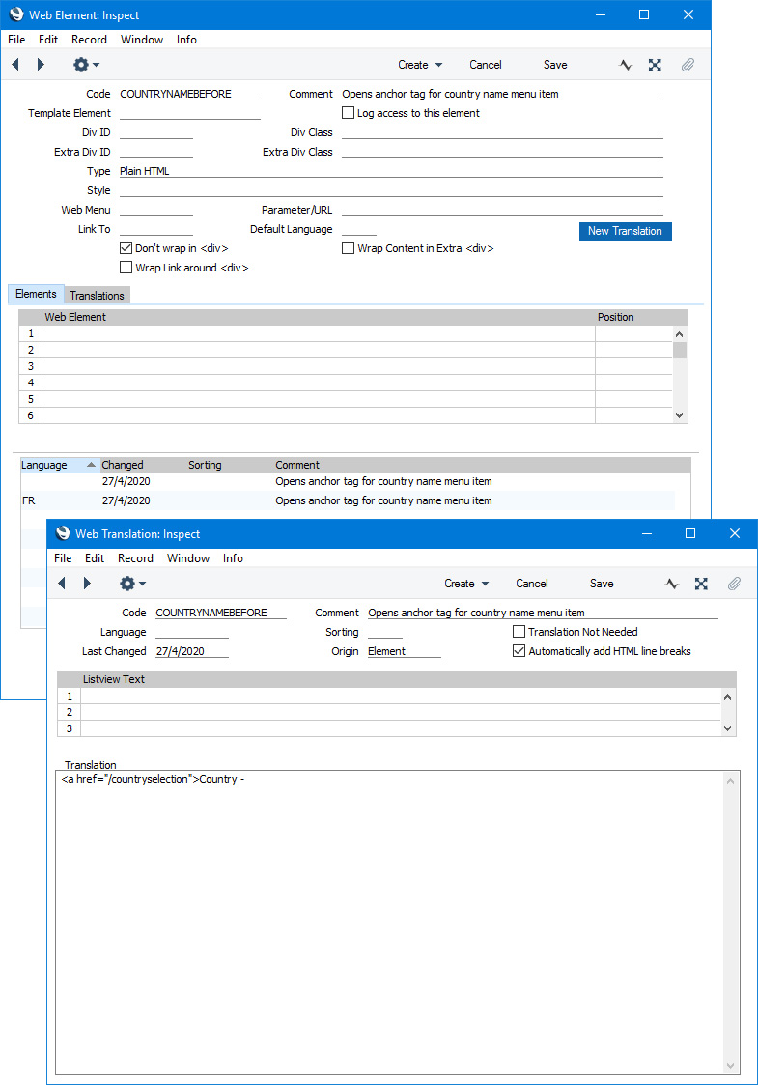Viewport: 758px width, 1085px height.
Task: Click the activity history icon in Web Element toolbar
Action: pyautogui.click(x=626, y=65)
